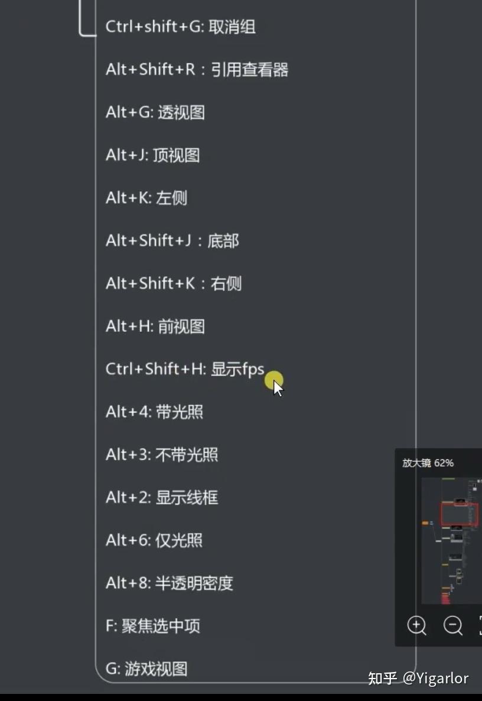Click the red viewport rectangle in minimap
482x701 pixels.
click(x=459, y=514)
